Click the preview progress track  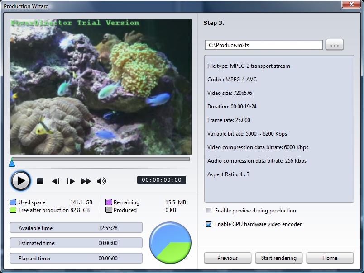[101, 159]
